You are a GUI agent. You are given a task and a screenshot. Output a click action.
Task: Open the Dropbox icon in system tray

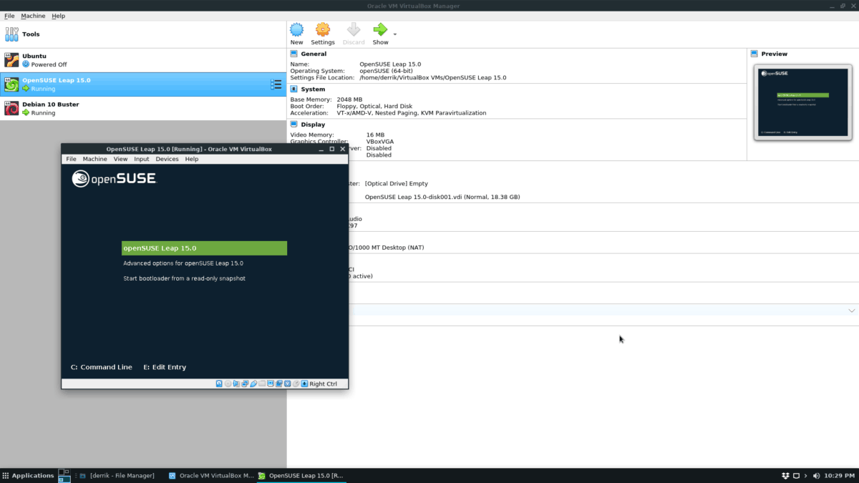coord(785,475)
